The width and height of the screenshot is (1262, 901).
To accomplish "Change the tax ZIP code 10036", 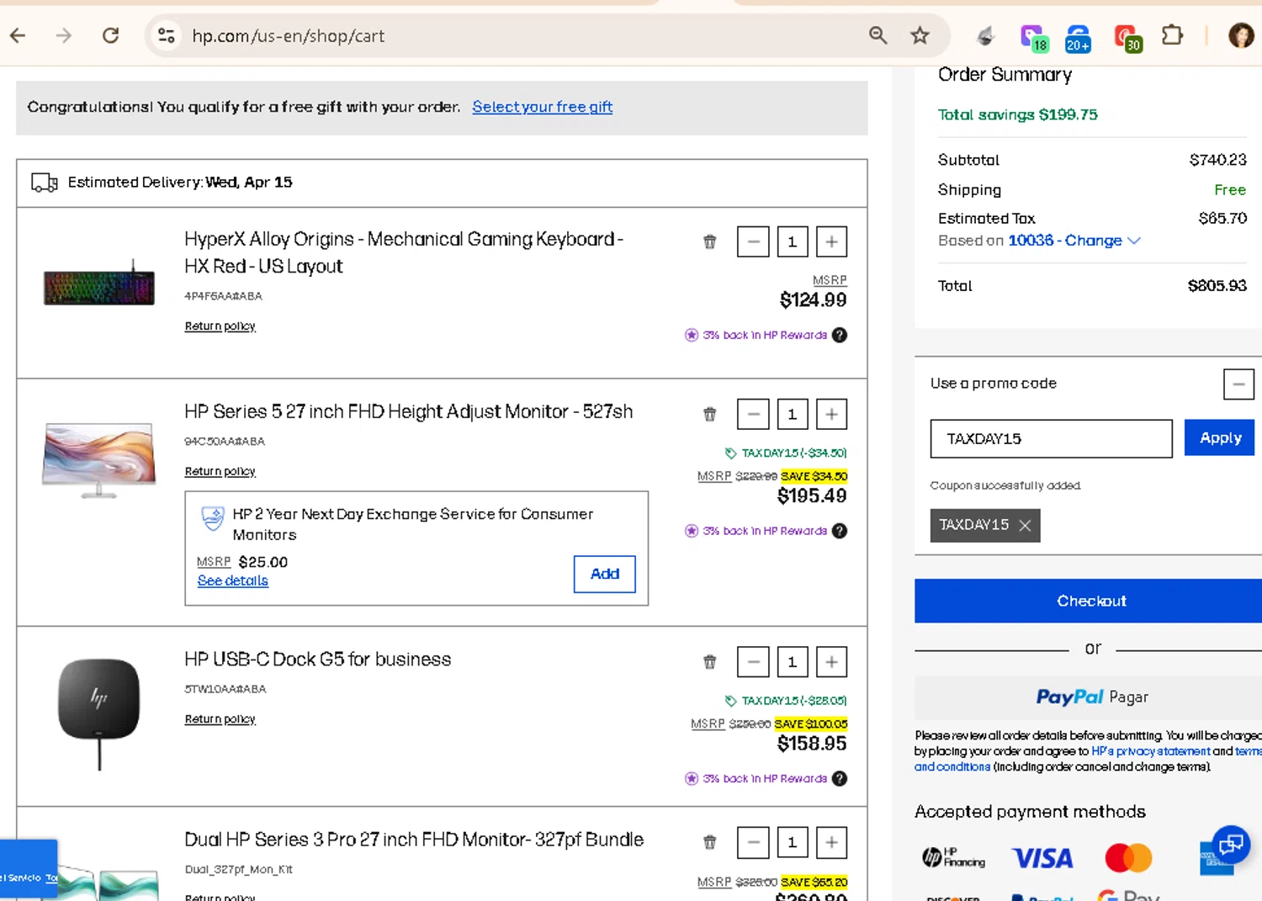I will point(1074,241).
